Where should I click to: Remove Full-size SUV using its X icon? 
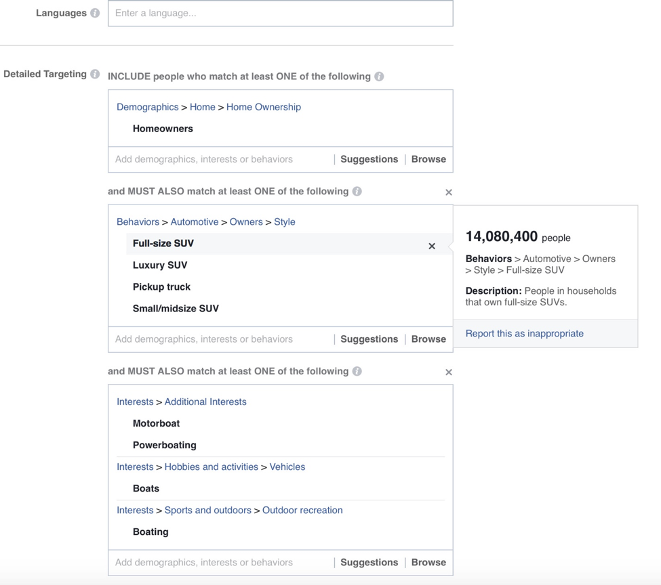coord(432,246)
